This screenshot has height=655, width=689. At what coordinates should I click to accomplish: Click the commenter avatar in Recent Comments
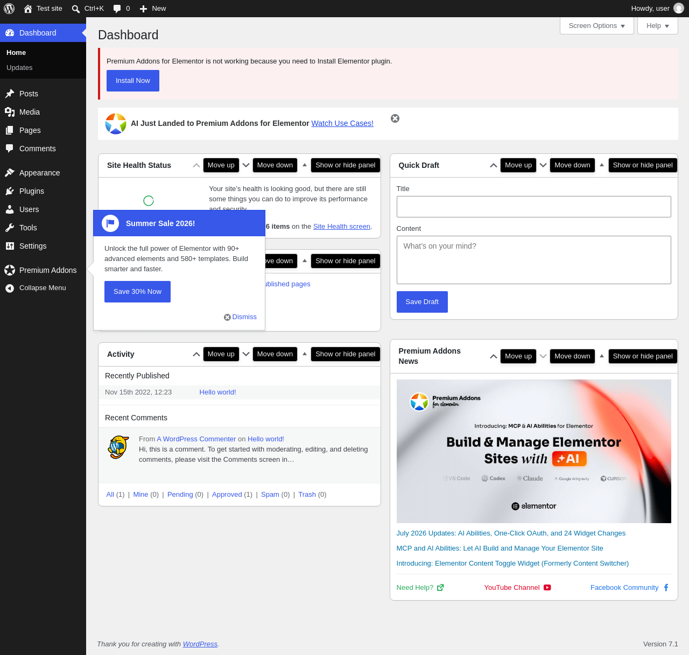(x=118, y=447)
